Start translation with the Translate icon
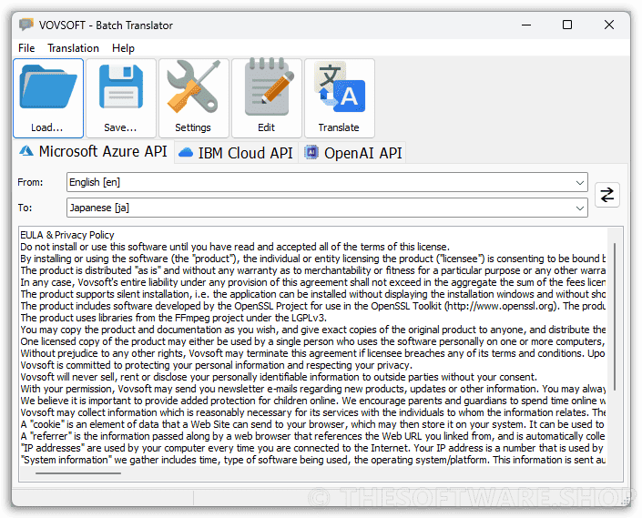Viewport: 642px width, 518px height. 340,98
